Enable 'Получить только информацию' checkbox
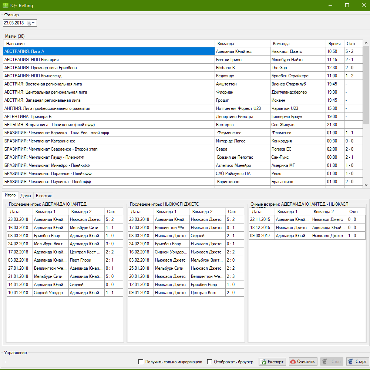Screen dimensions: 370x370 pos(141,361)
